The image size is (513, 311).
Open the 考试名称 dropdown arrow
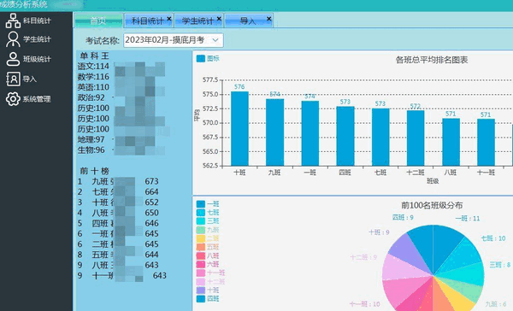(215, 40)
